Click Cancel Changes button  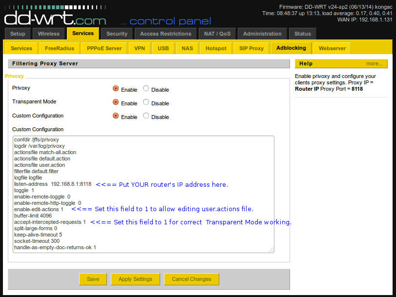coord(191,279)
